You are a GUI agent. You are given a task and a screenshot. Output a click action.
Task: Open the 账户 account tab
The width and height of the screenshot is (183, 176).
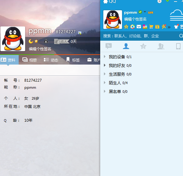[94, 60]
